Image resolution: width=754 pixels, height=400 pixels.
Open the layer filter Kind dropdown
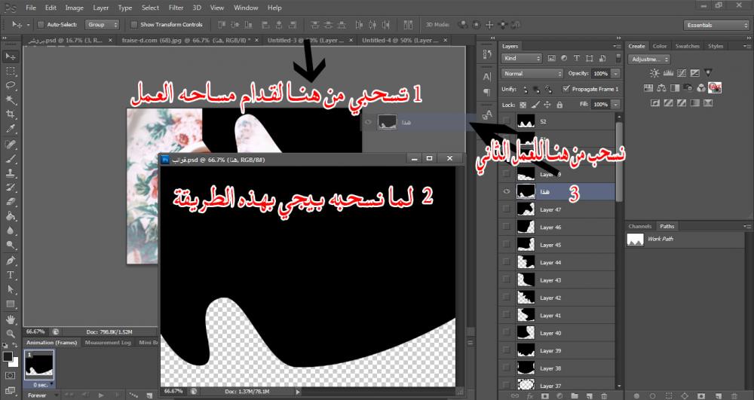[x=522, y=58]
